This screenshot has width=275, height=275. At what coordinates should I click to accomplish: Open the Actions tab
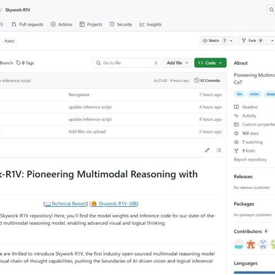point(62,24)
